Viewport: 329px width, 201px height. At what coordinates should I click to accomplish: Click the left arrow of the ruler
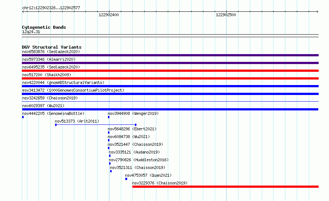(23, 12)
